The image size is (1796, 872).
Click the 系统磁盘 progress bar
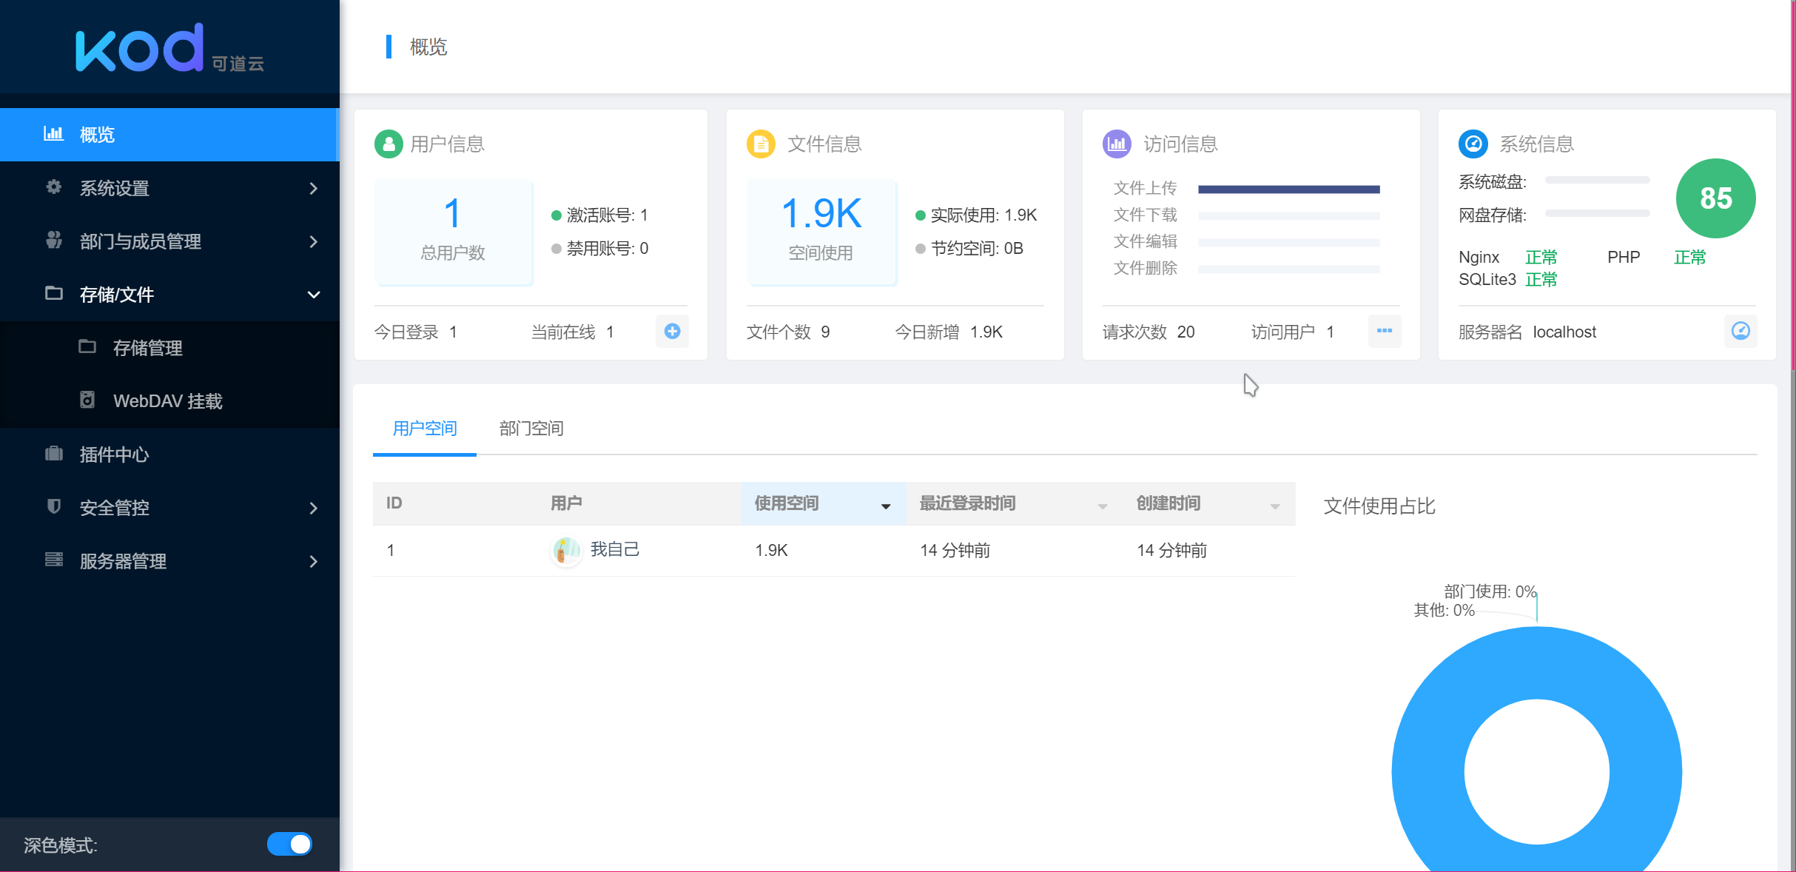coord(1596,180)
